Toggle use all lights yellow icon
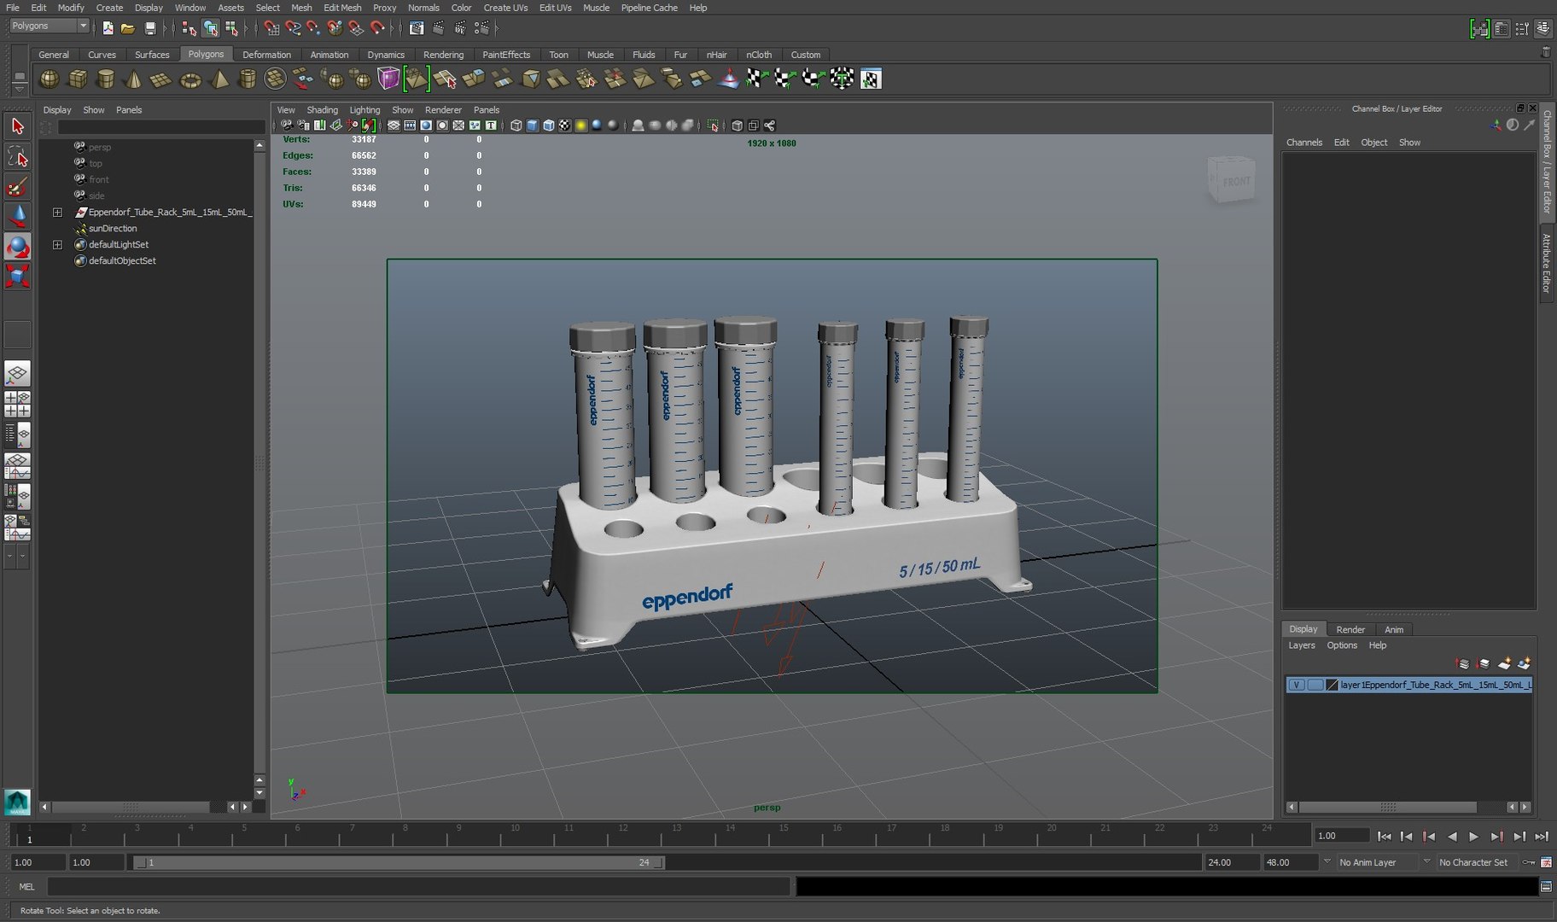This screenshot has height=922, width=1557. click(581, 125)
